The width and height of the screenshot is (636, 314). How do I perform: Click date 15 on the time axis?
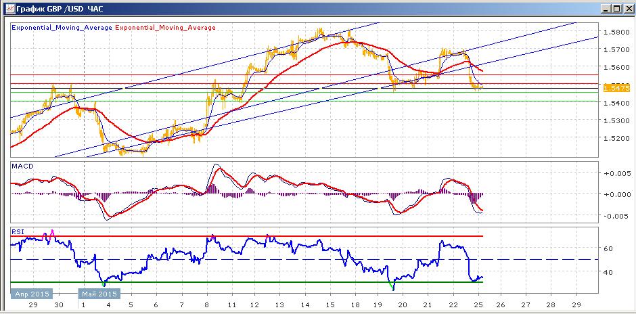pyautogui.click(x=331, y=305)
